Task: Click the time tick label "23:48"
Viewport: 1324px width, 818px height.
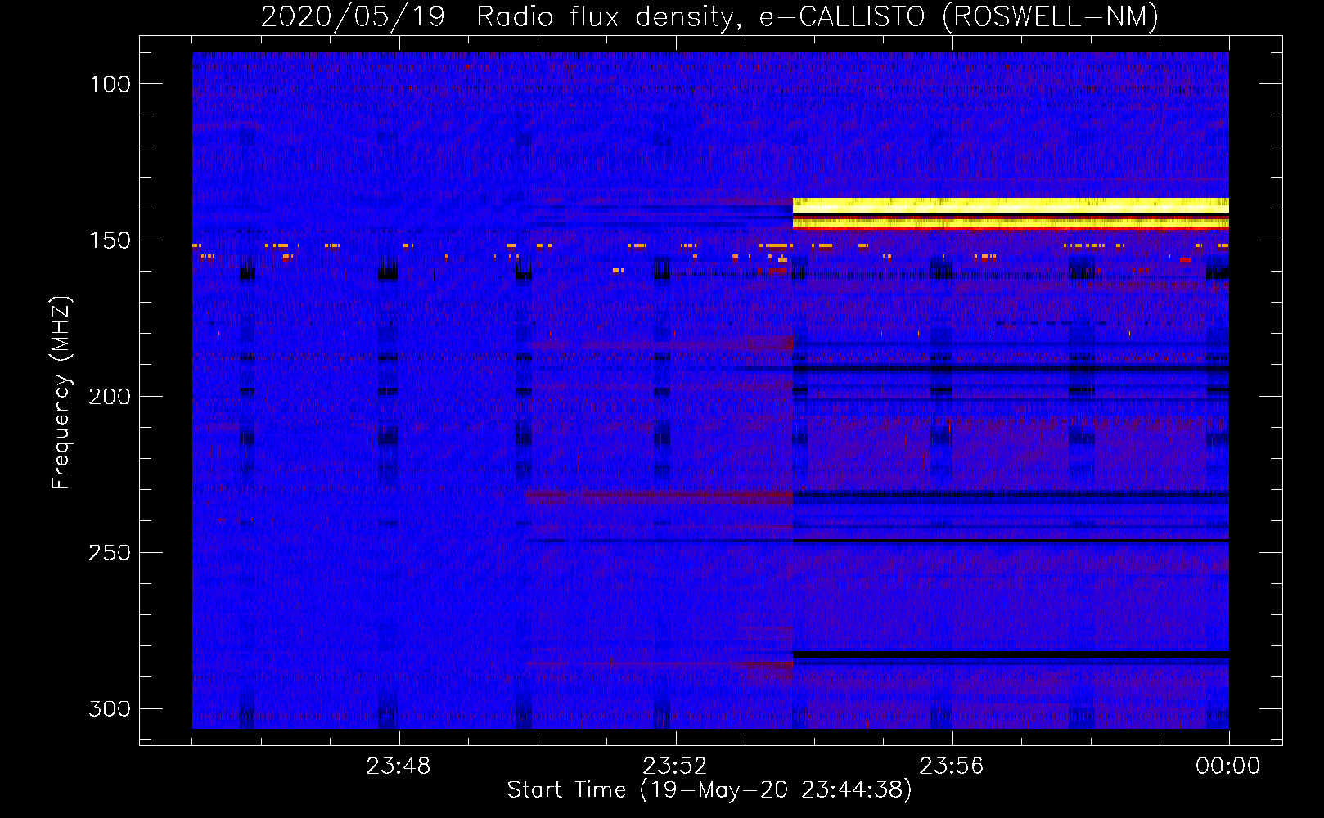Action: 399,766
